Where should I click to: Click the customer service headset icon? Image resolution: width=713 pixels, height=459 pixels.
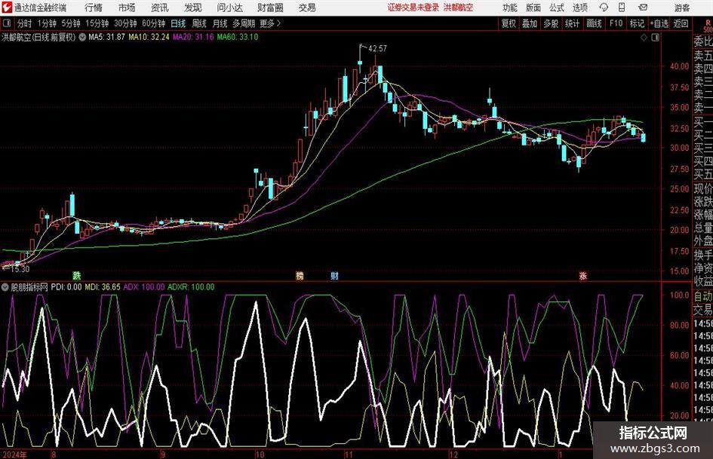point(604,8)
